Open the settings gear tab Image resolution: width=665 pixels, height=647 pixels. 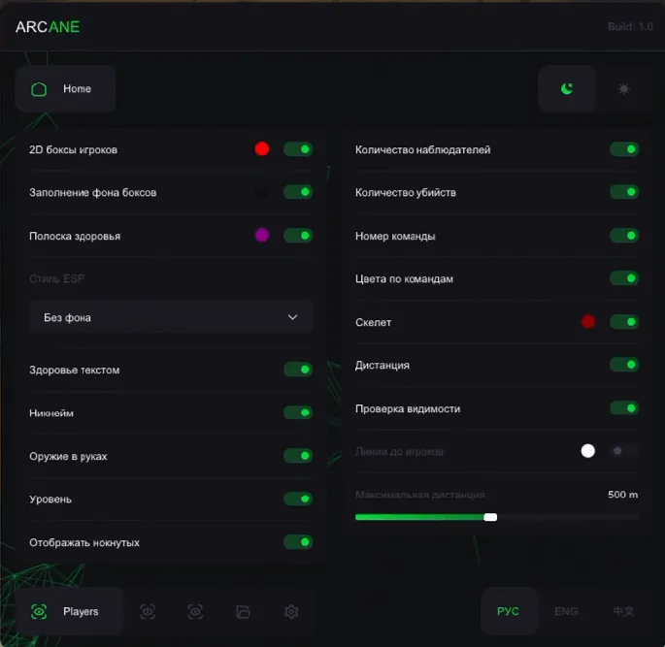[x=291, y=612]
